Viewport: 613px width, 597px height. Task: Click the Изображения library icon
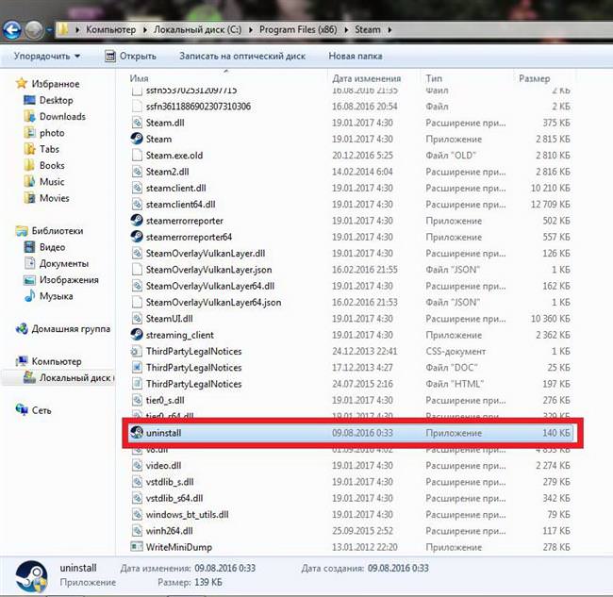tap(29, 280)
